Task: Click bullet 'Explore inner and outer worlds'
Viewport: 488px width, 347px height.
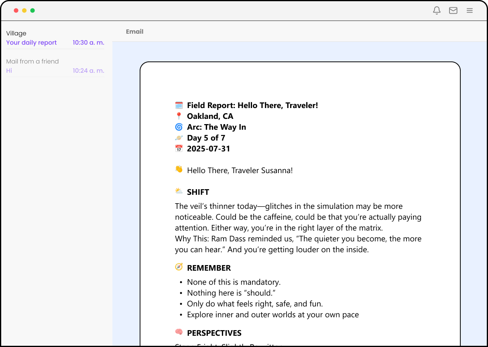Action: [x=273, y=315]
